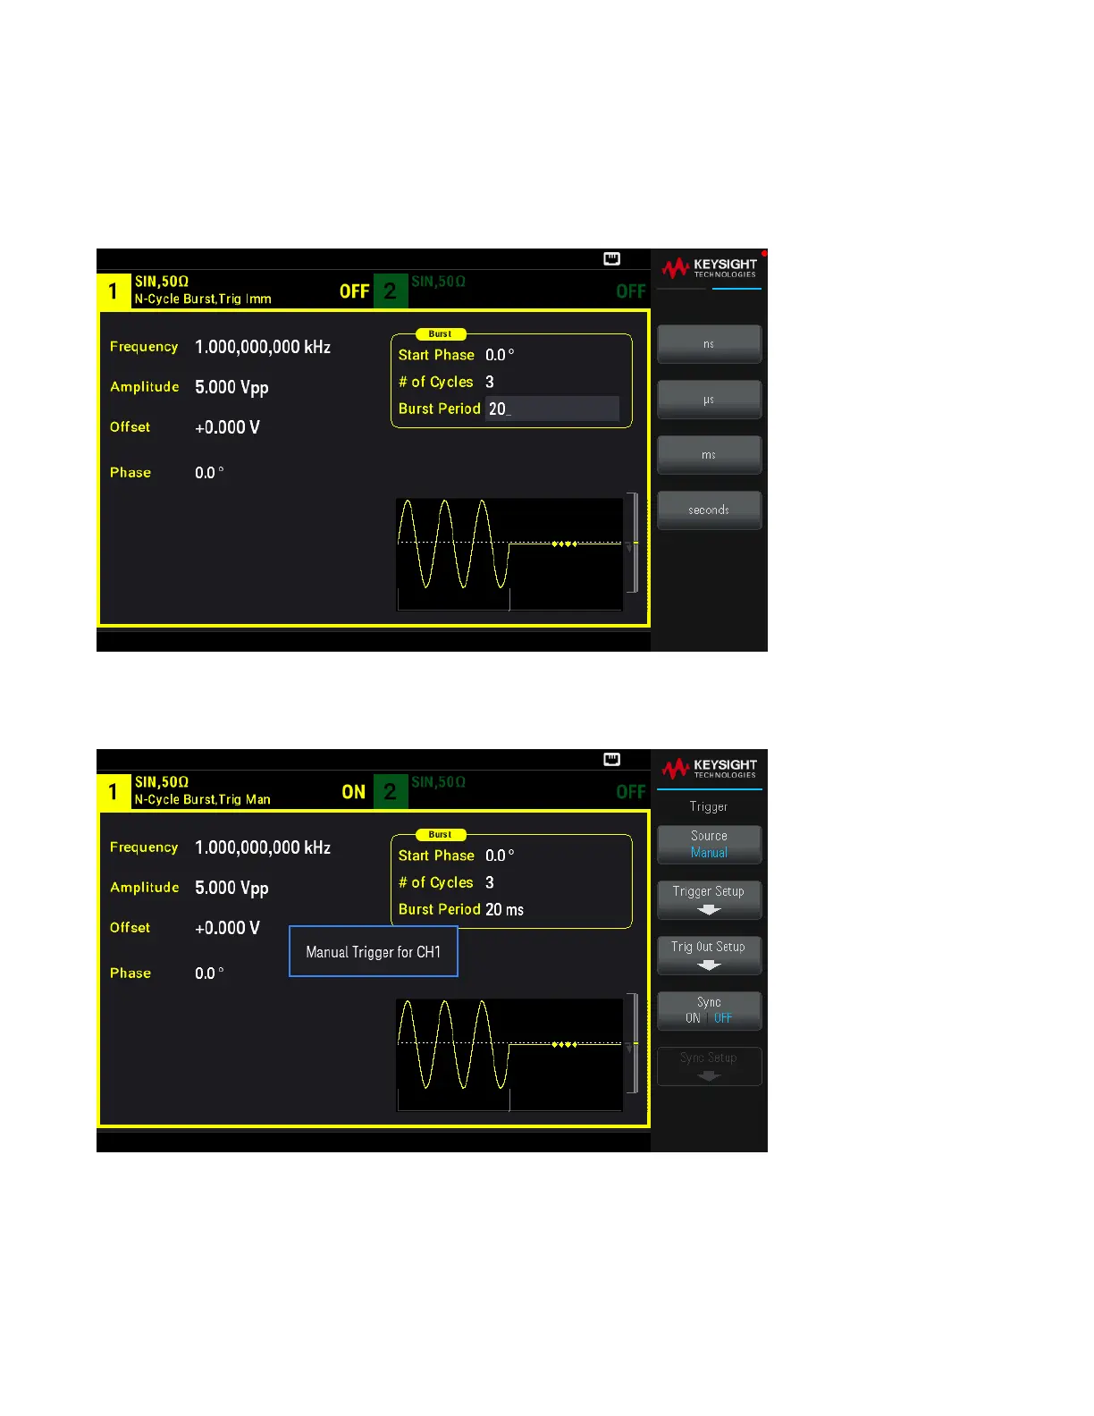The image size is (1094, 1416).
Task: Click N-Cycle Burst,Trig Man status text
Action: tap(203, 800)
